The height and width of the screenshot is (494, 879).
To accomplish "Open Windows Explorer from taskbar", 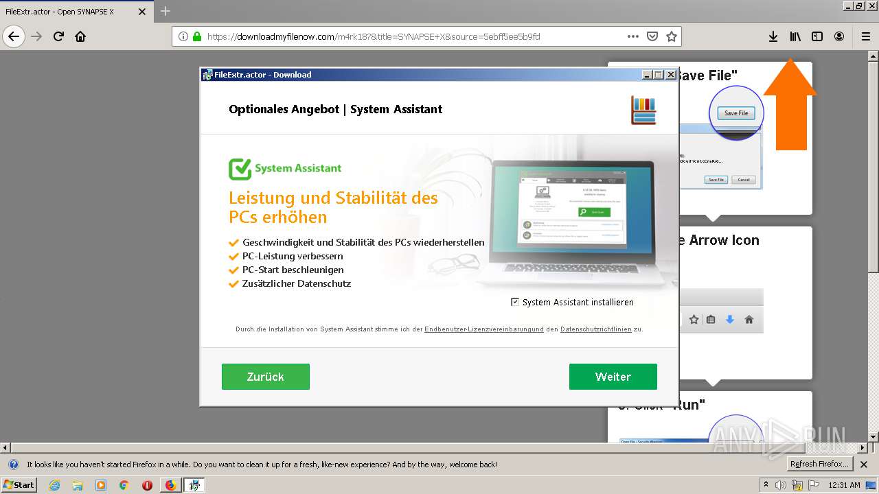I will click(78, 485).
